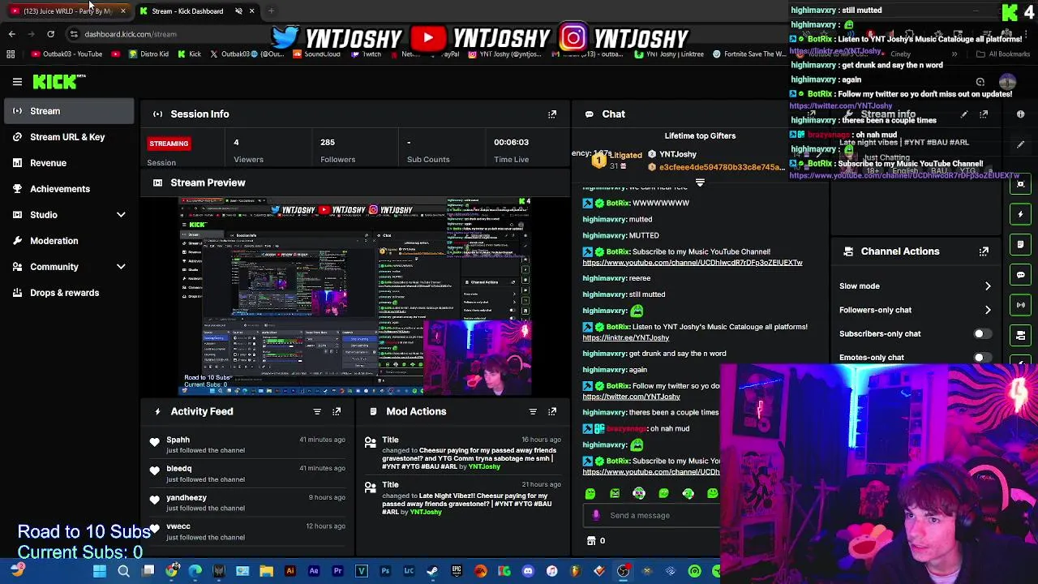The width and height of the screenshot is (1038, 584).
Task: Click the right-rail document icon
Action: click(x=1020, y=244)
